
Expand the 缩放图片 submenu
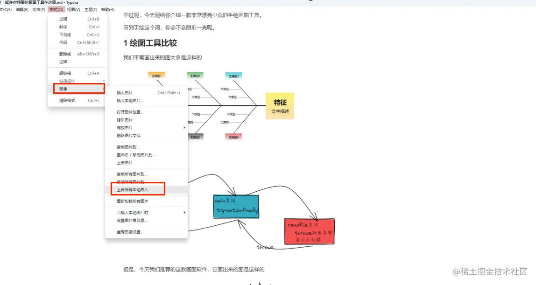point(147,128)
